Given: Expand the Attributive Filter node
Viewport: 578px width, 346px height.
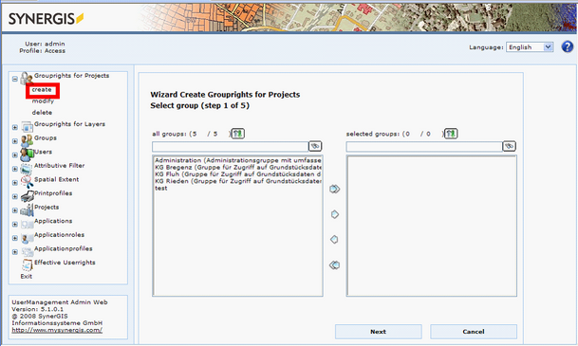Looking at the screenshot, I should pos(15,169).
